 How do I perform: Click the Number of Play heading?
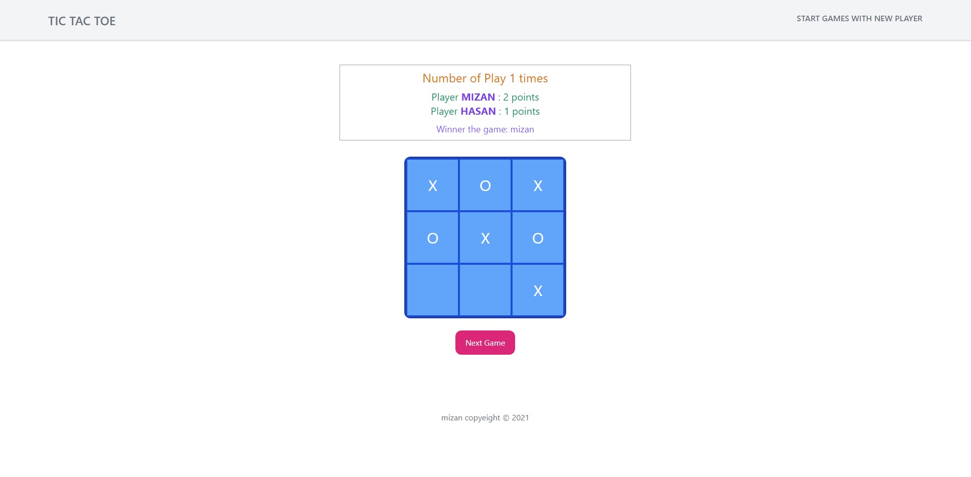[484, 78]
